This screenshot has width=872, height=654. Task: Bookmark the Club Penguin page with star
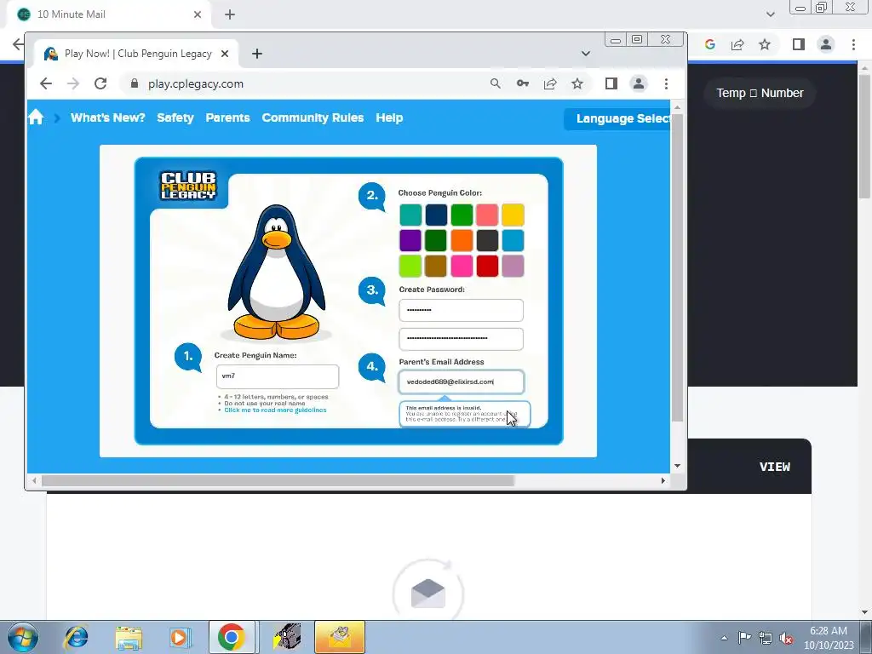pos(577,83)
